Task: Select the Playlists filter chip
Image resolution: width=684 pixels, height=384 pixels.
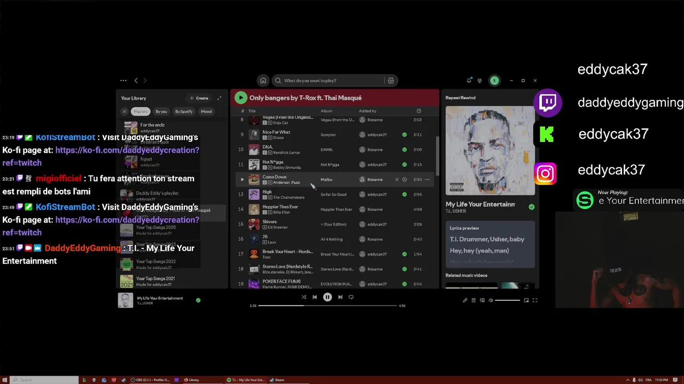Action: tap(141, 111)
